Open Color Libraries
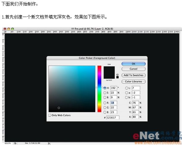This screenshot has width=182, height=145. tap(134, 81)
